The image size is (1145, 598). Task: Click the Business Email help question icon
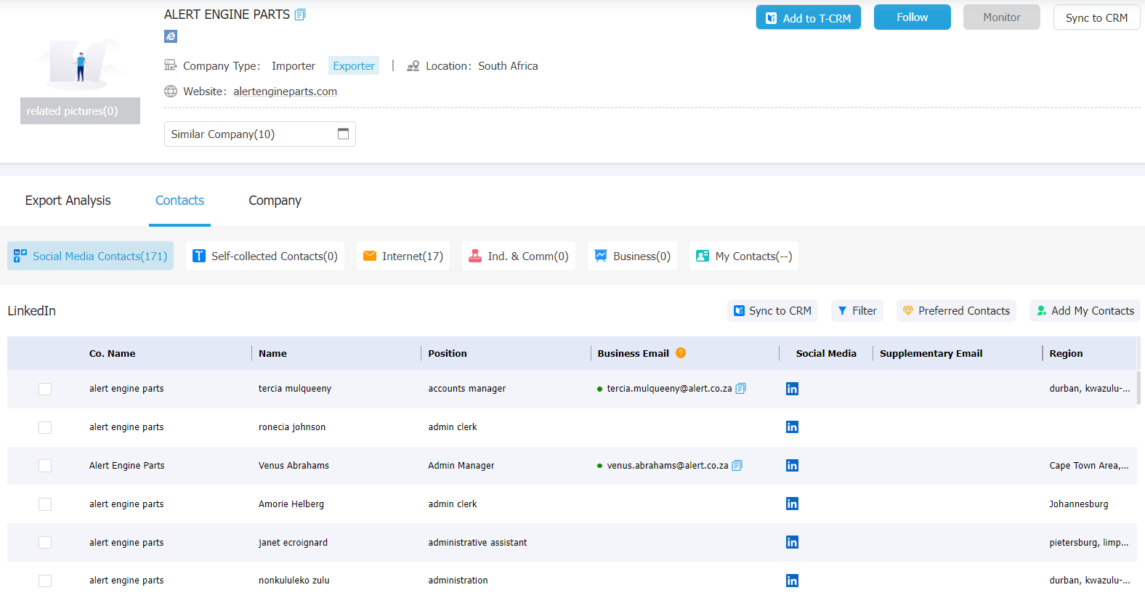pyautogui.click(x=681, y=353)
